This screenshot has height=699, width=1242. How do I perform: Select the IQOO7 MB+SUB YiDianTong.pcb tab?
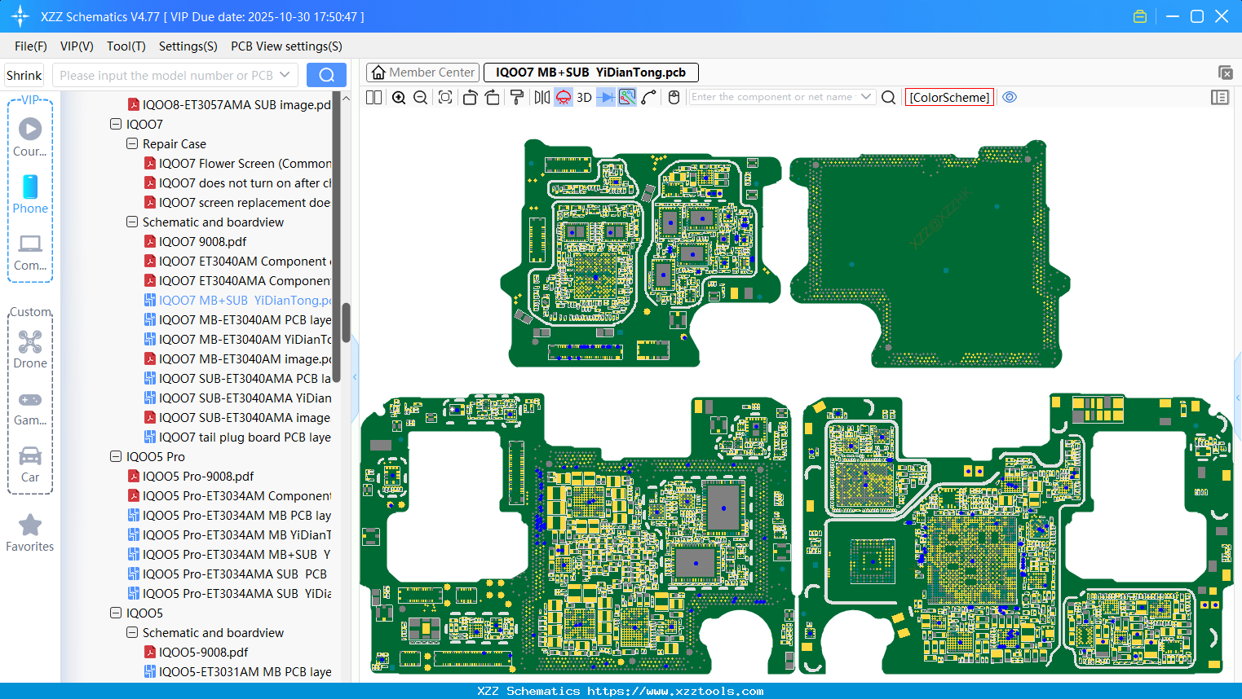590,73
